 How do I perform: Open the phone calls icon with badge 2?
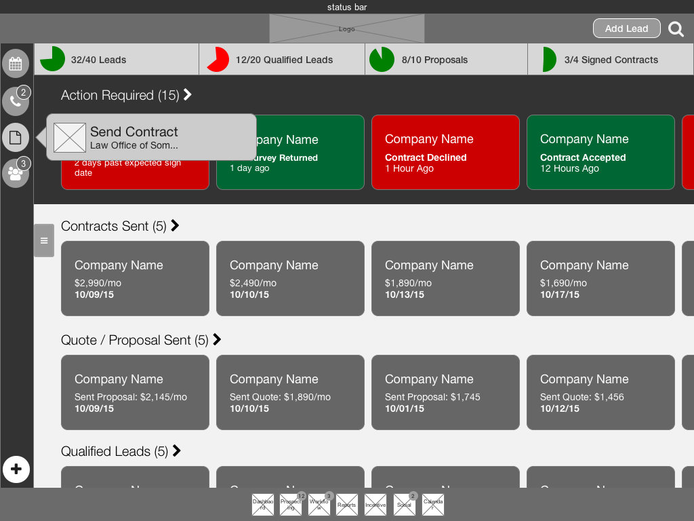(x=16, y=101)
